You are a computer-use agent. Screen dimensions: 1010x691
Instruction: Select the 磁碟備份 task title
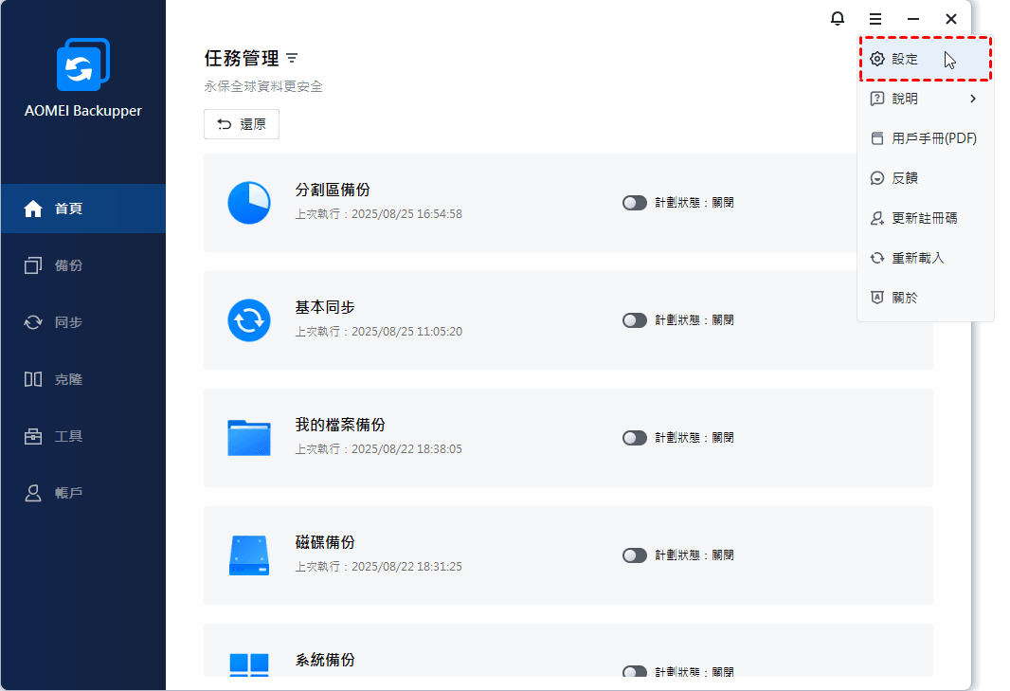coord(325,542)
